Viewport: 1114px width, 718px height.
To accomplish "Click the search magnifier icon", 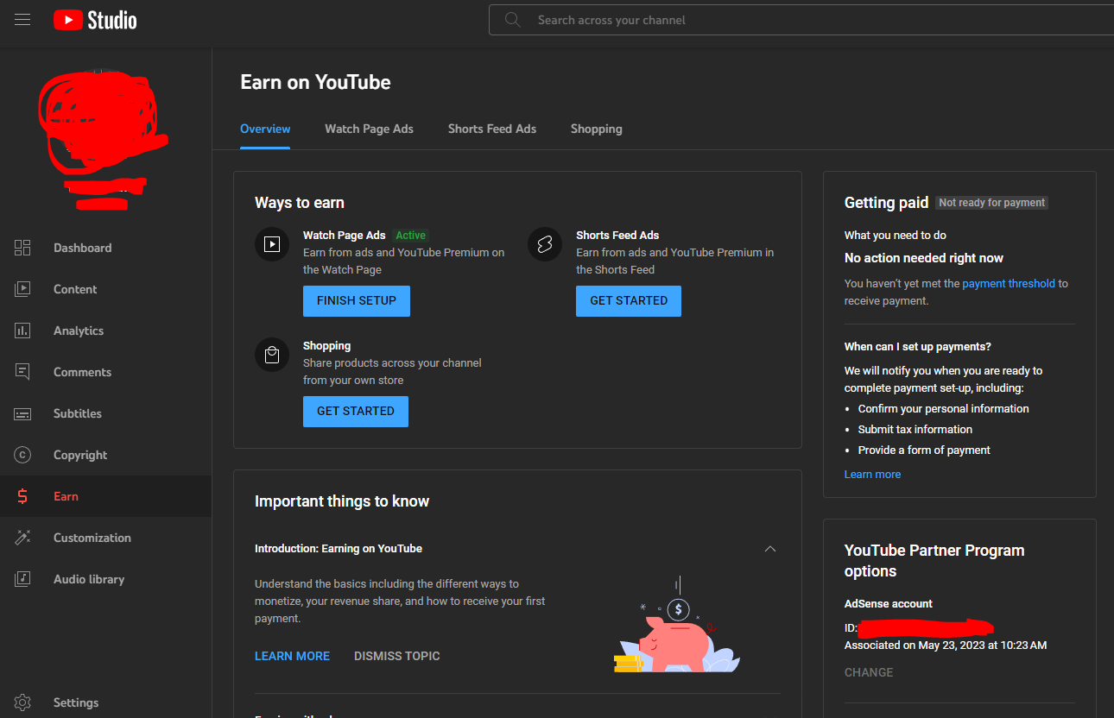I will click(x=513, y=20).
